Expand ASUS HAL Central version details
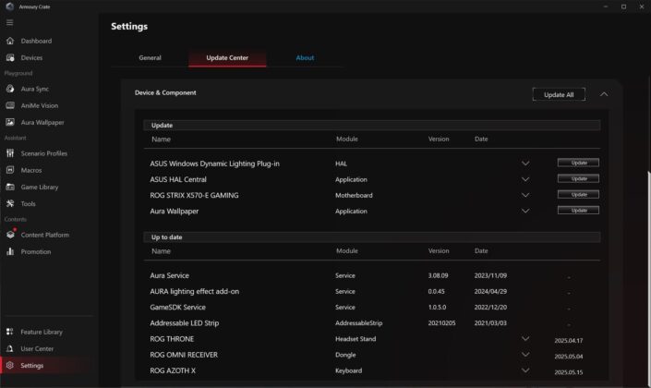 coord(525,179)
